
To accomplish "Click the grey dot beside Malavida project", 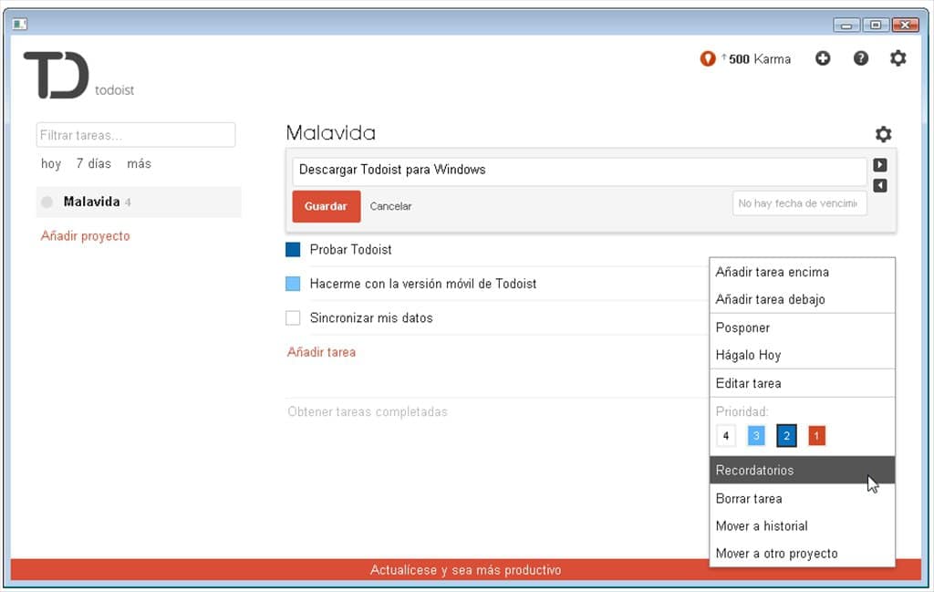I will 47,203.
